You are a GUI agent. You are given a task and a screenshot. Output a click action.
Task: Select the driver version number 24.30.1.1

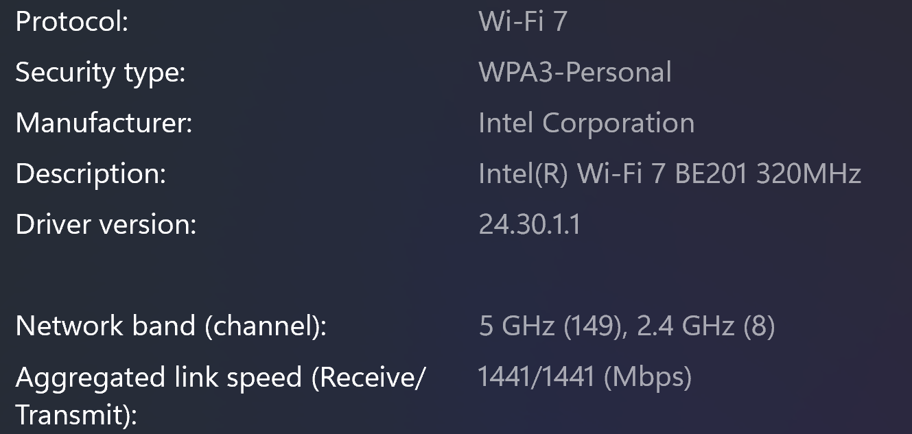529,225
